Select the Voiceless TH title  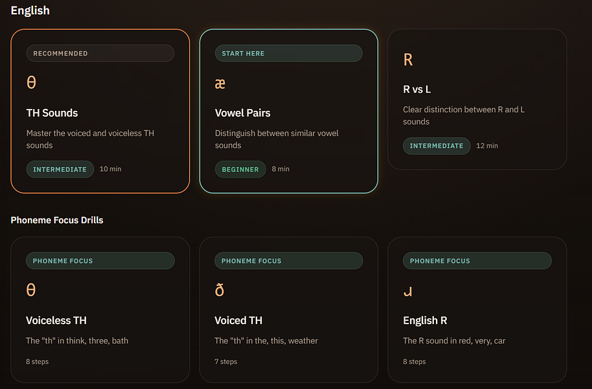pyautogui.click(x=56, y=320)
